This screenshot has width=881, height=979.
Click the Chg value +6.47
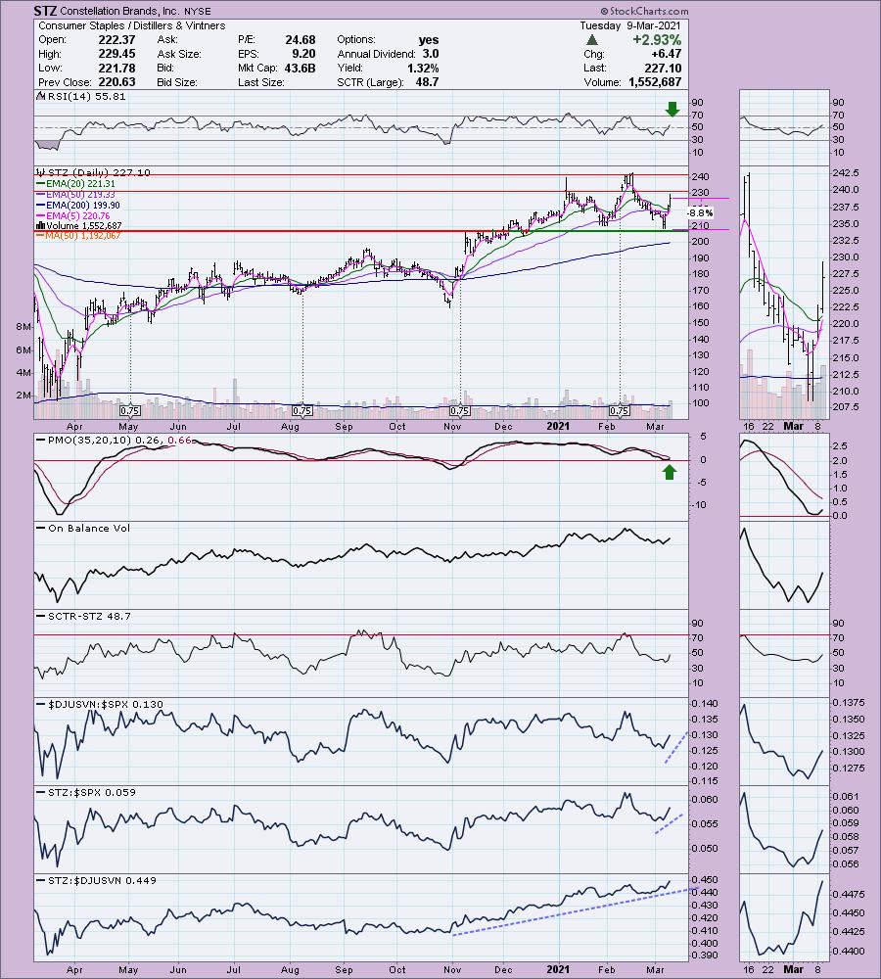(666, 54)
